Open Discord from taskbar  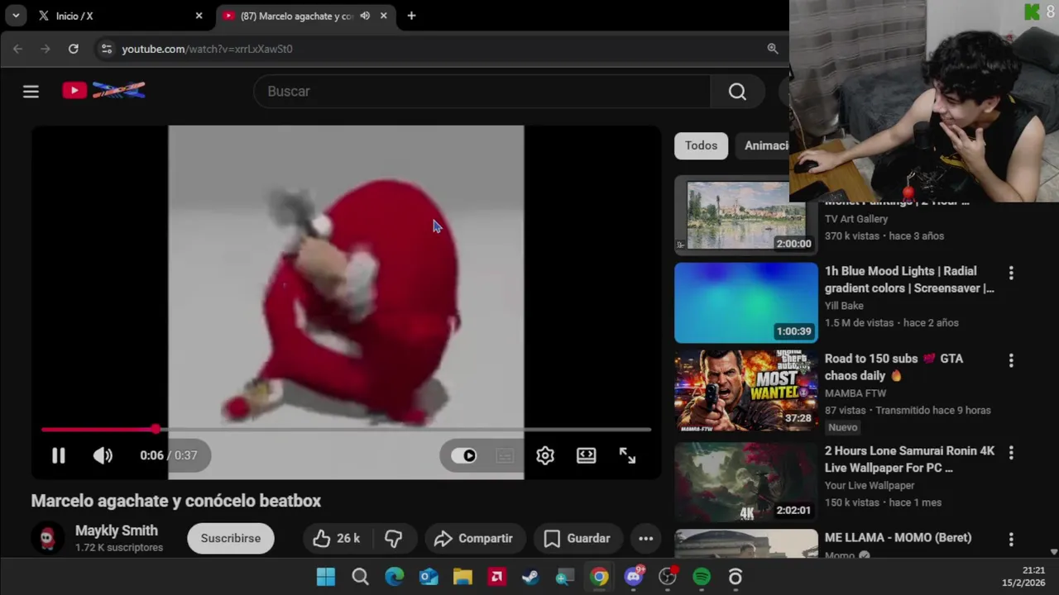tap(634, 577)
